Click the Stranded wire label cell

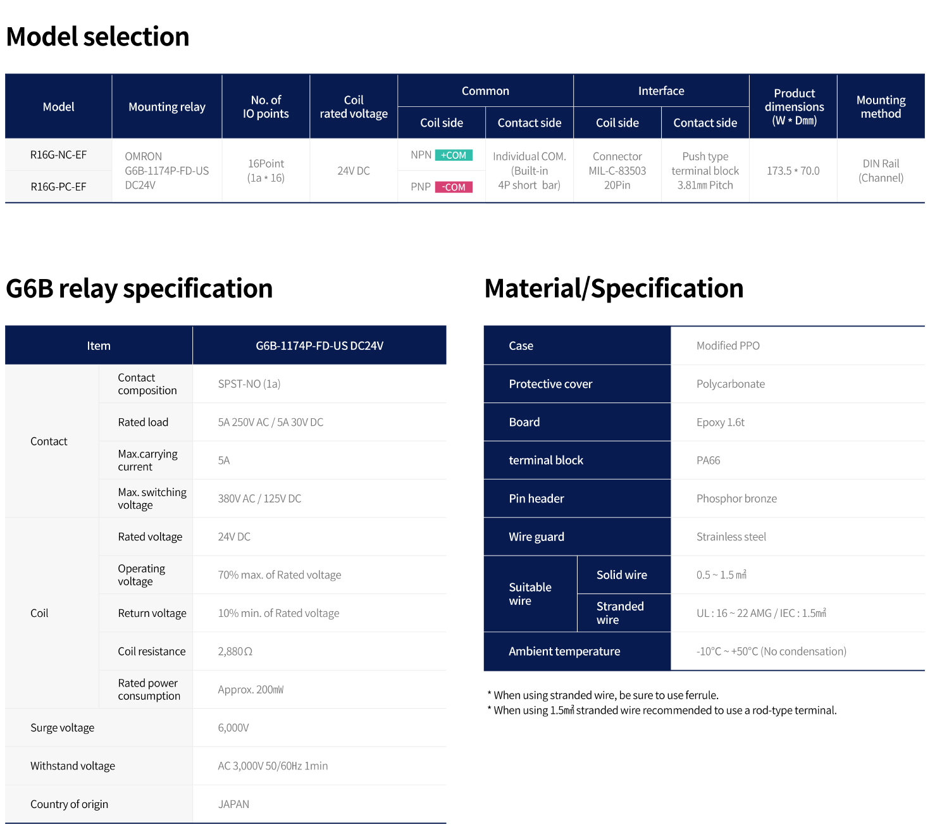point(620,613)
